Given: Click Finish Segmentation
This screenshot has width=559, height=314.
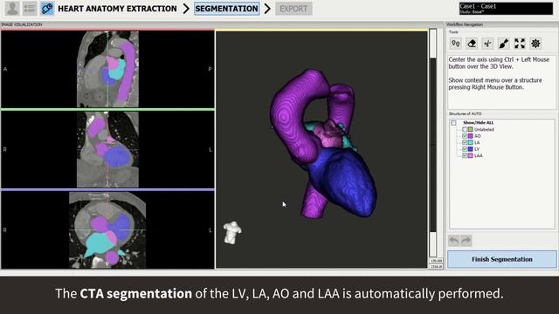Looking at the screenshot, I should 502,259.
